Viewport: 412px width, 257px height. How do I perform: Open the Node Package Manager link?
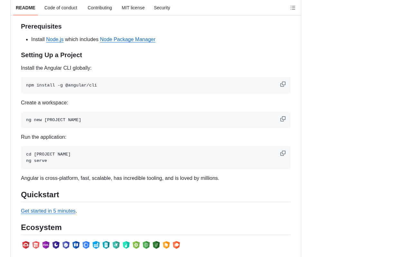(127, 40)
